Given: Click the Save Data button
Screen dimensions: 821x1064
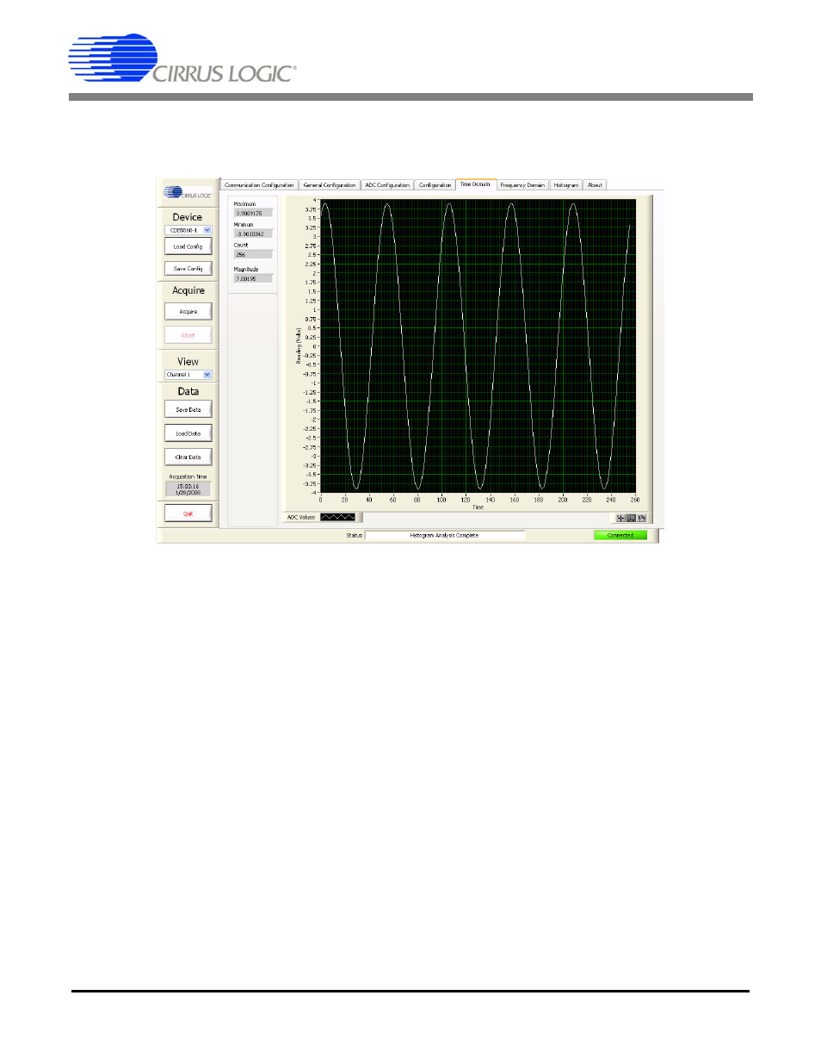Looking at the screenshot, I should (188, 410).
